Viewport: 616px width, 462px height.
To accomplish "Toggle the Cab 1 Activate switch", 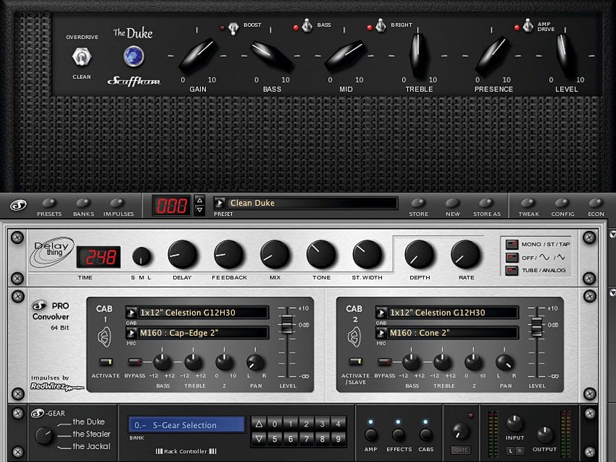I will pos(105,361).
